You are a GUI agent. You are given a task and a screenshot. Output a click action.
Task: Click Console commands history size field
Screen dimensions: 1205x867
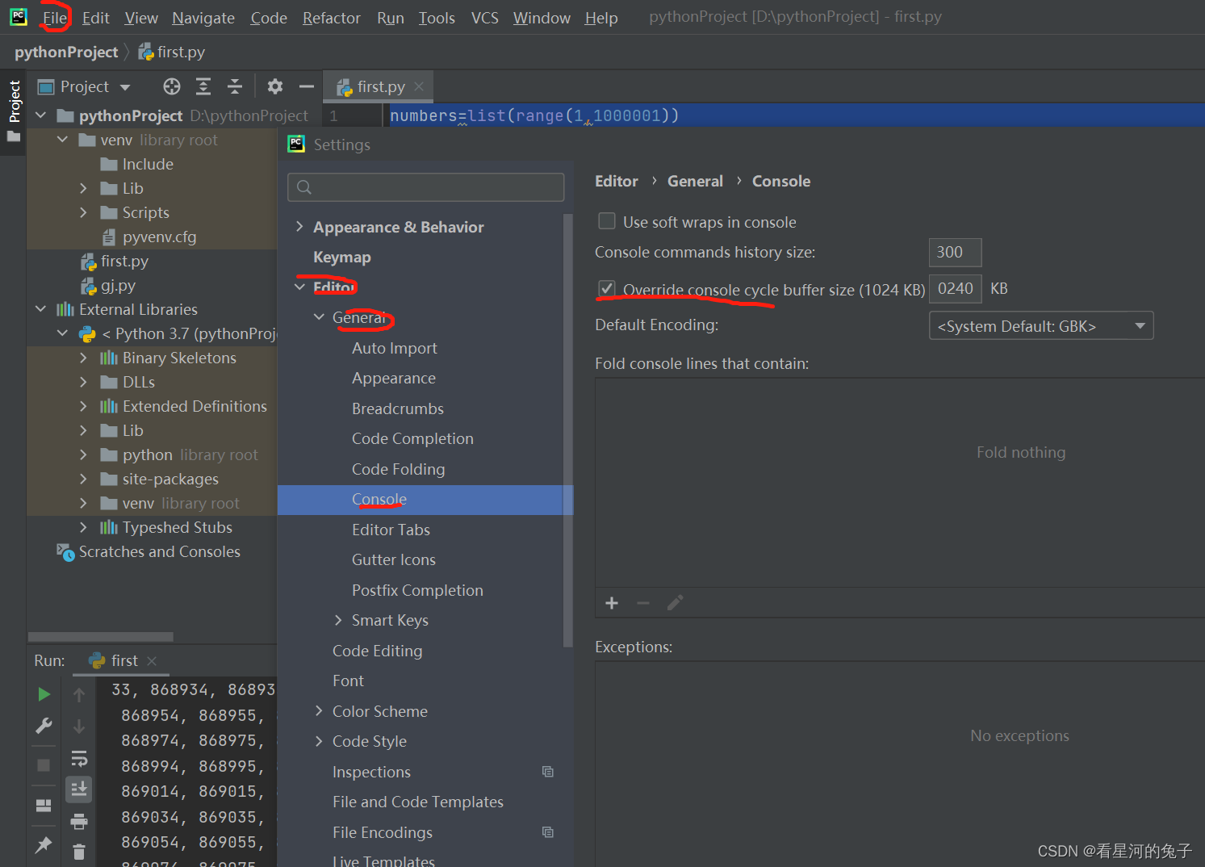(955, 252)
